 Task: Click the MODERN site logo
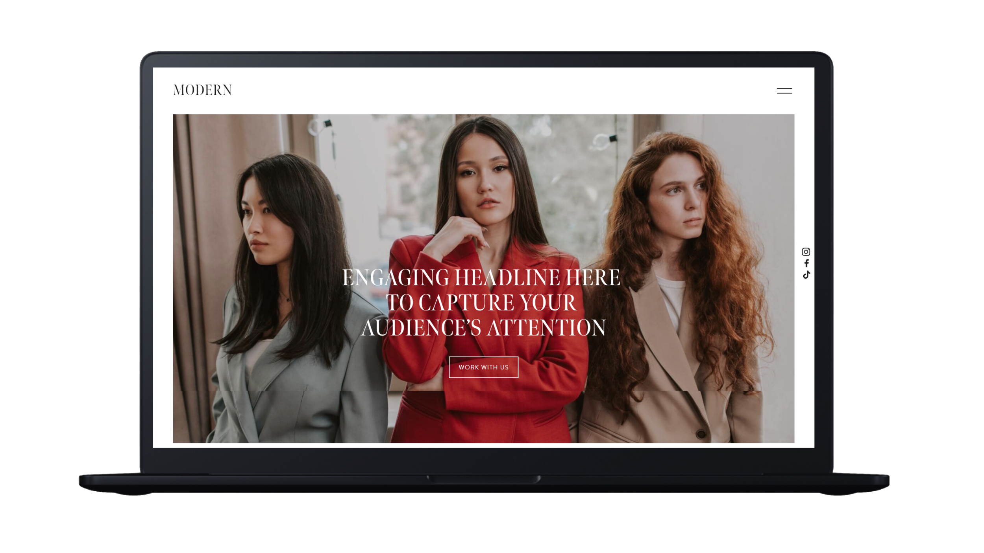click(x=202, y=90)
